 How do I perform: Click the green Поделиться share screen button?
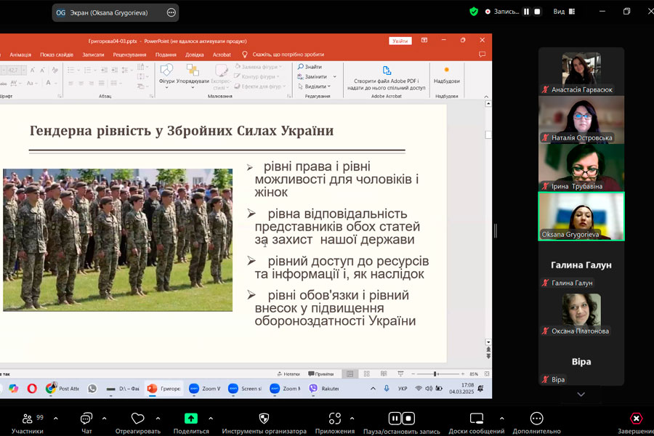pyautogui.click(x=191, y=419)
